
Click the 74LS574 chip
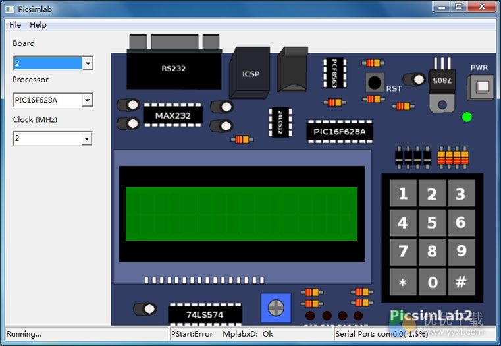point(205,314)
